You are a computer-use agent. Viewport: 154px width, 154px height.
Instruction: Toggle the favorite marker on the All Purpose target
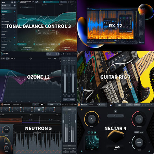coord(15,11)
